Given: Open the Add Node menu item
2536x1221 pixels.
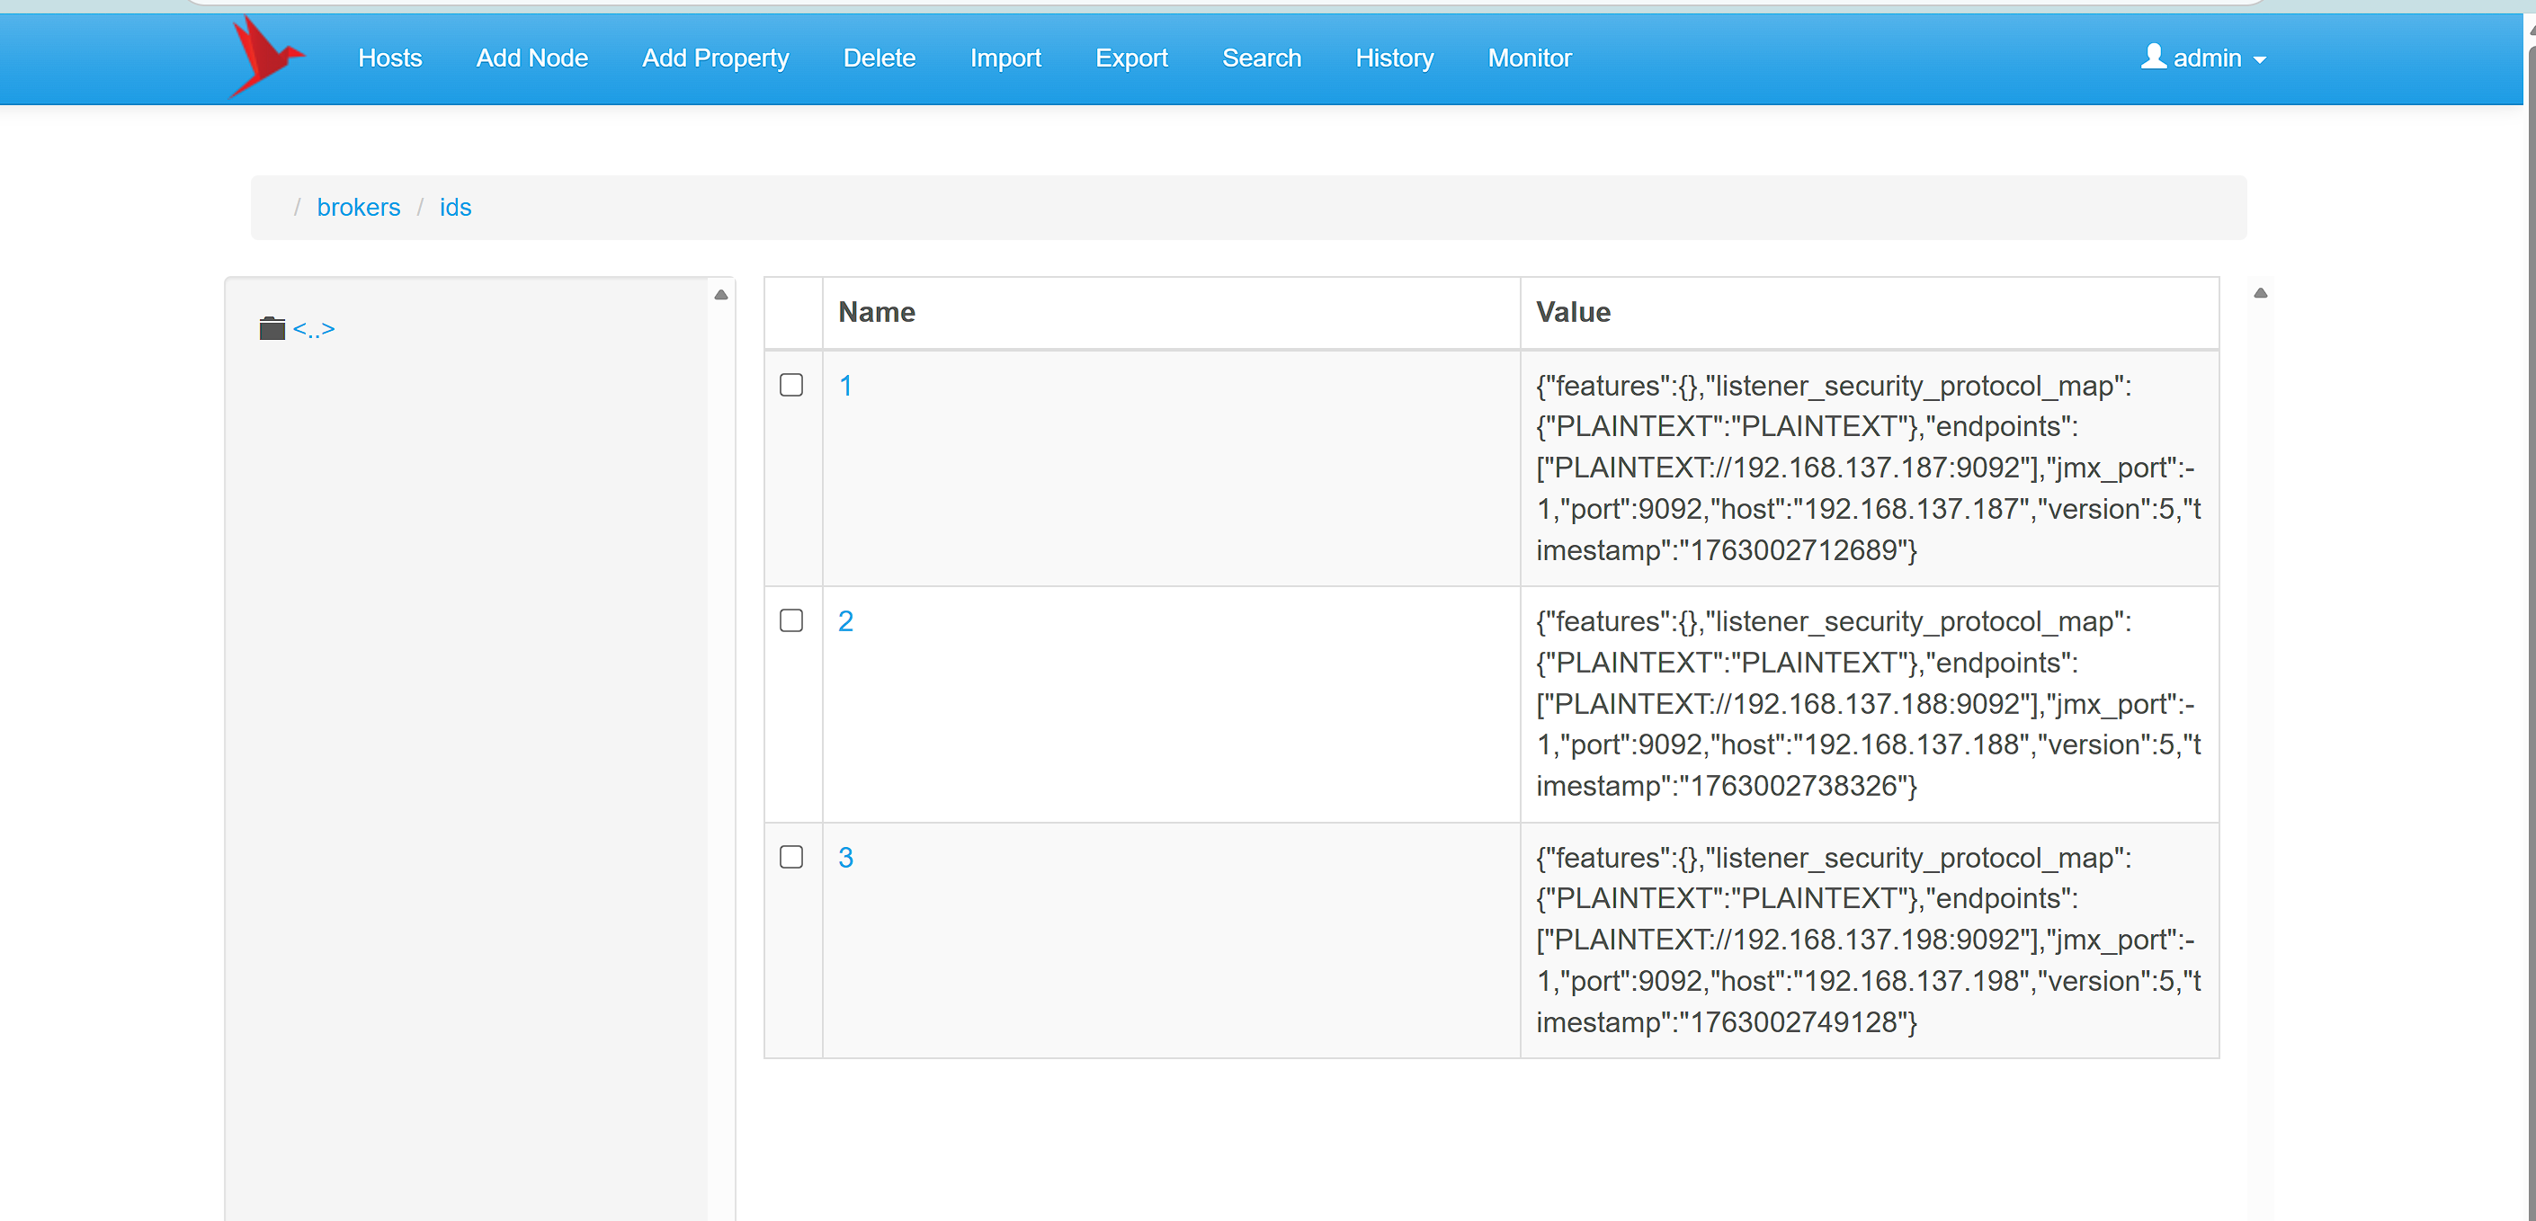Looking at the screenshot, I should tap(531, 58).
